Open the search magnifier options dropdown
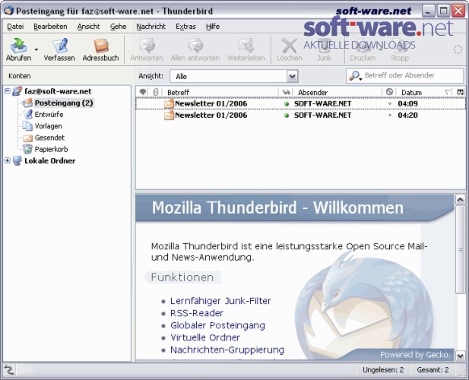This screenshot has width=469, height=380. [355, 76]
